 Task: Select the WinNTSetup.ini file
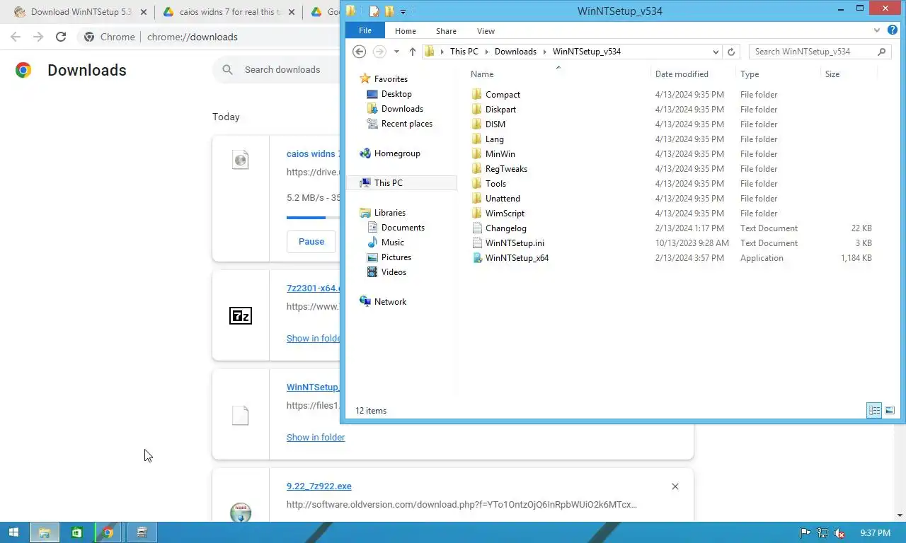tap(515, 243)
